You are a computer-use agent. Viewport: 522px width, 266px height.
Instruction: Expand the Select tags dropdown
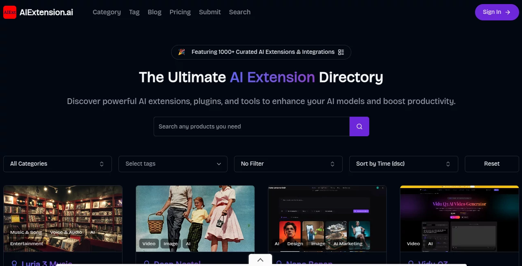tap(172, 164)
